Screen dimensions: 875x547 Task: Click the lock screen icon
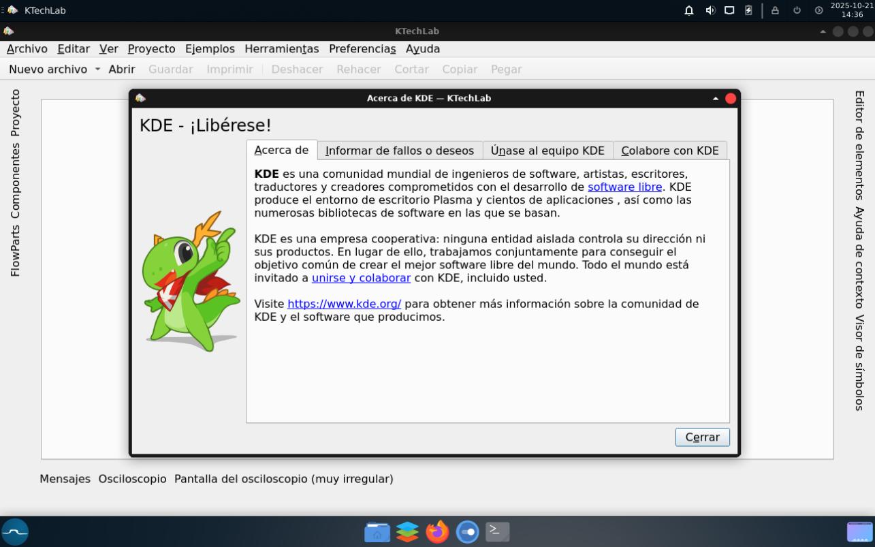pyautogui.click(x=775, y=10)
